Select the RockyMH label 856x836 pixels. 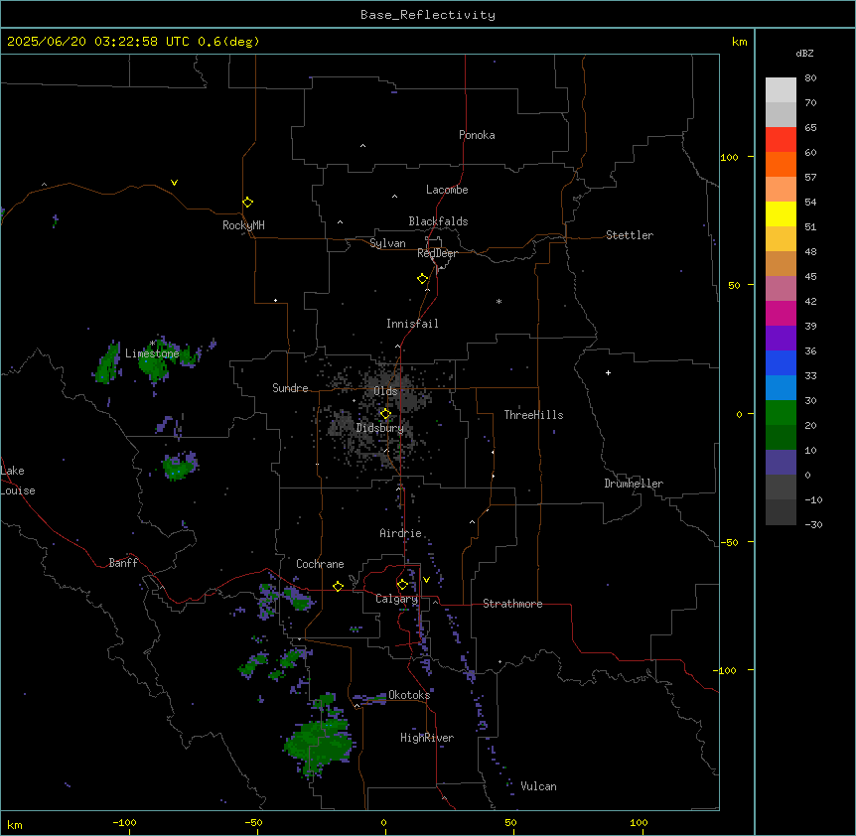243,224
